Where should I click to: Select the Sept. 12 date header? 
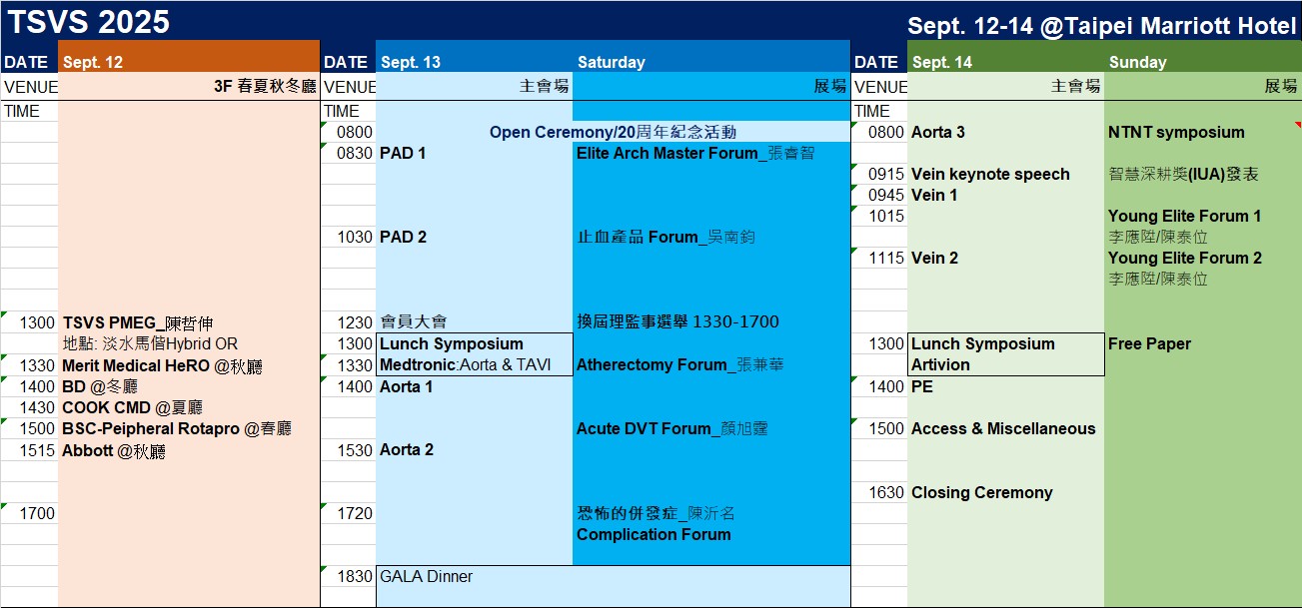click(94, 62)
